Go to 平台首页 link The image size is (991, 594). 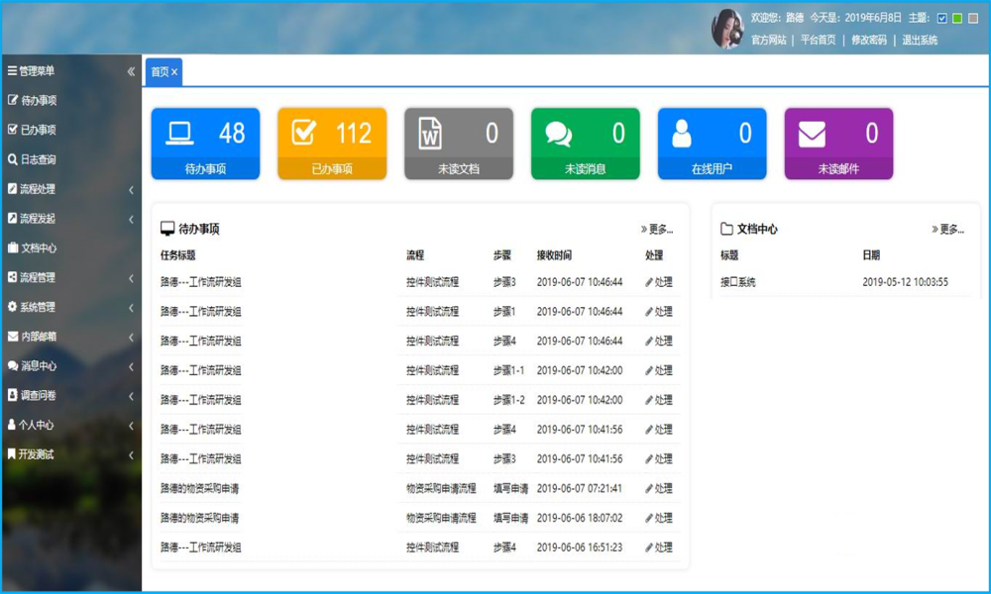tap(818, 40)
